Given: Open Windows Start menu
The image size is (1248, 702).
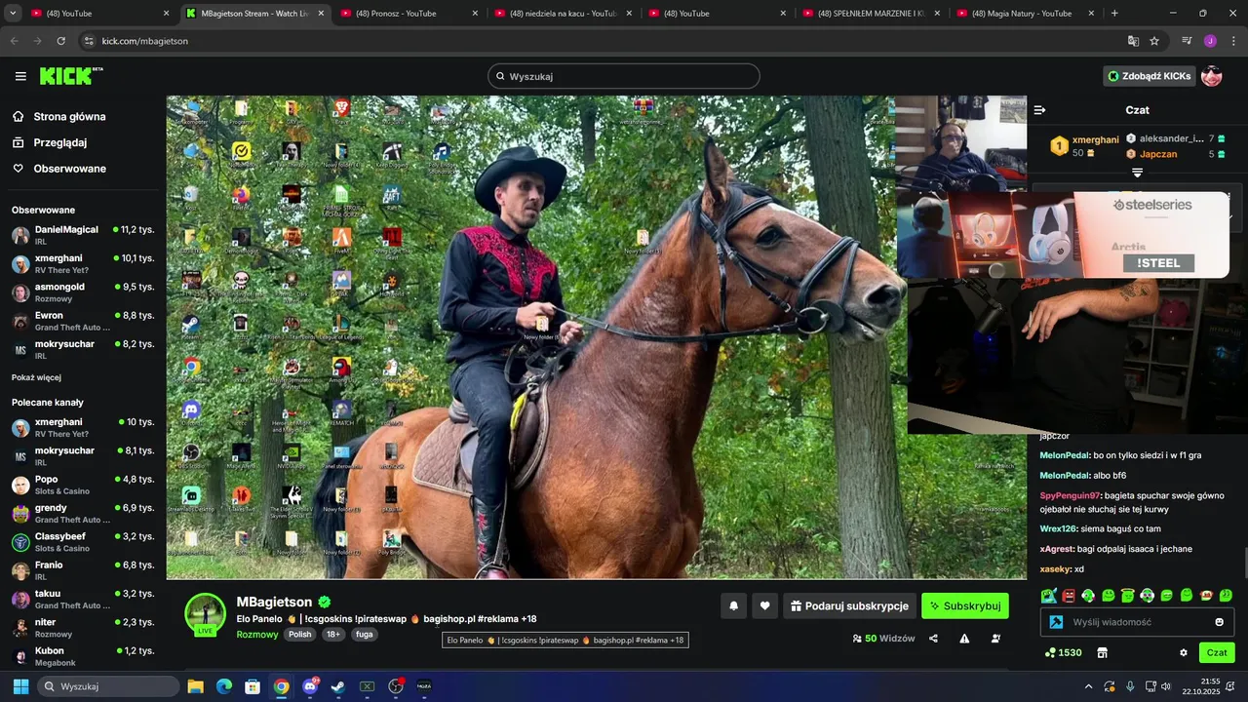Looking at the screenshot, I should click(x=20, y=686).
